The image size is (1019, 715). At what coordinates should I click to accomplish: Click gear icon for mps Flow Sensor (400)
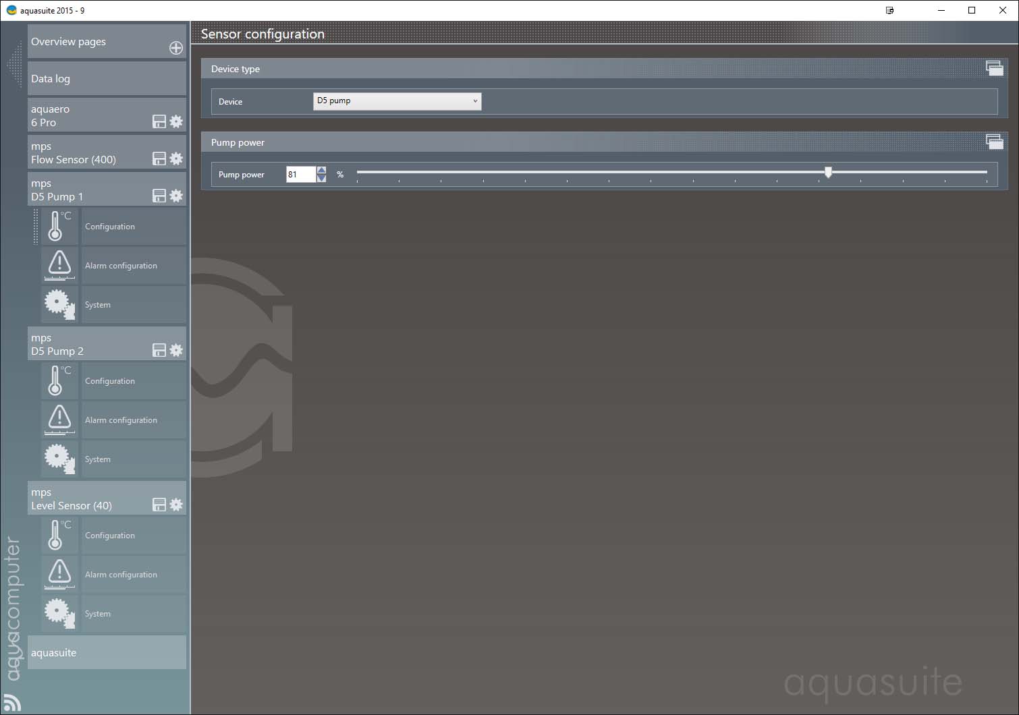pos(176,159)
